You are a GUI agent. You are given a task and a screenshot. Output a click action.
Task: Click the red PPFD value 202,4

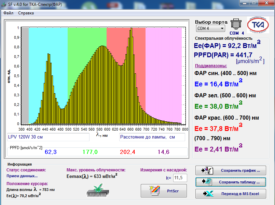pyautogui.click(x=127, y=152)
